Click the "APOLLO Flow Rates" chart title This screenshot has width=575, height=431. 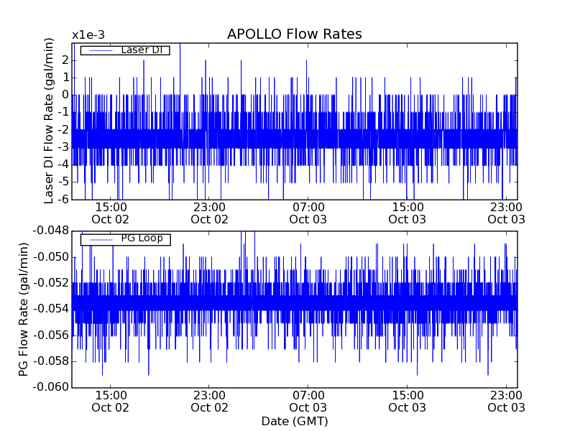(294, 34)
